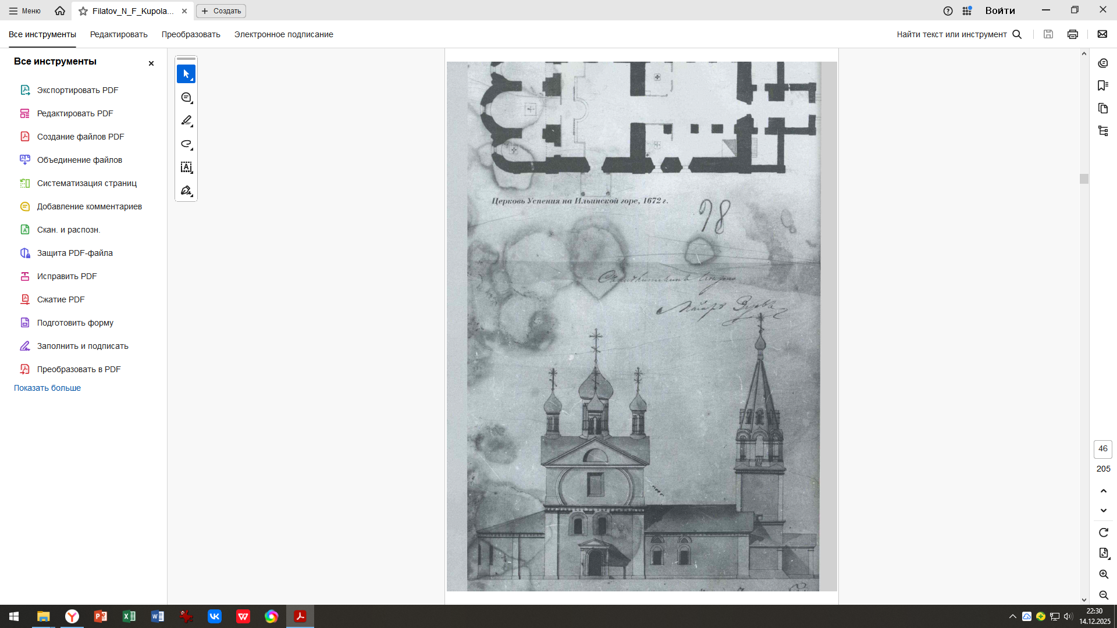1117x628 pixels.
Task: Close the Все инструменты panel
Action: (151, 63)
